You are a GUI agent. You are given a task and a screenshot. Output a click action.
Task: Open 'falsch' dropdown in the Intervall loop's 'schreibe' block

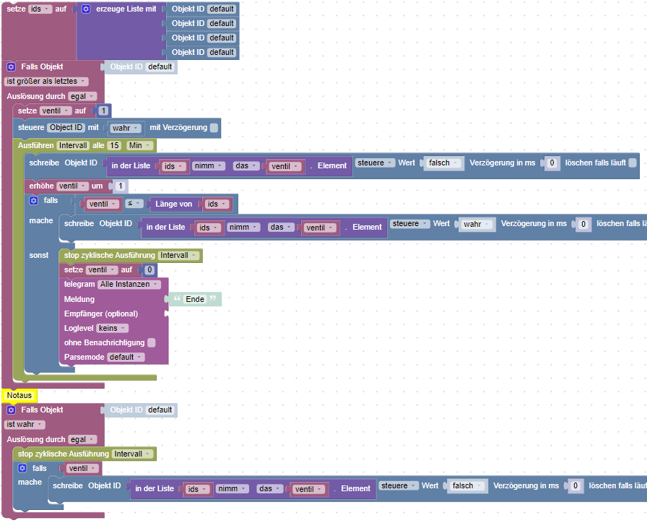pyautogui.click(x=443, y=163)
